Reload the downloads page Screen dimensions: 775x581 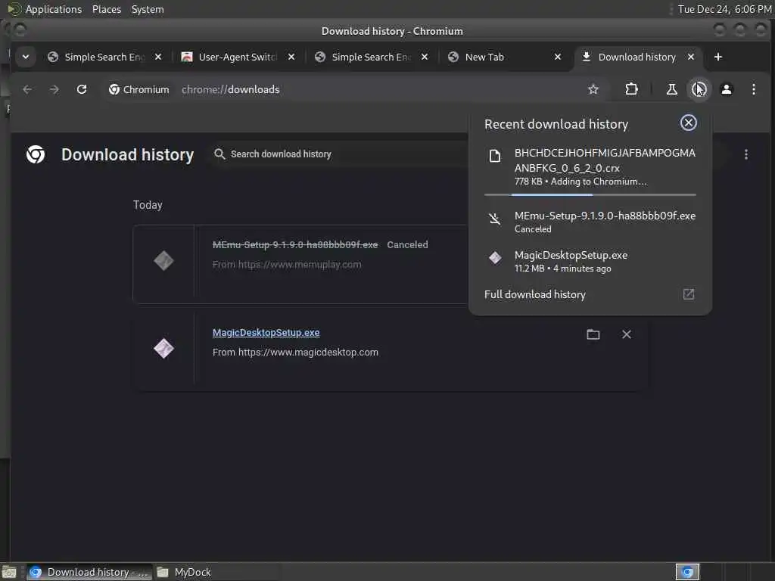pyautogui.click(x=82, y=89)
